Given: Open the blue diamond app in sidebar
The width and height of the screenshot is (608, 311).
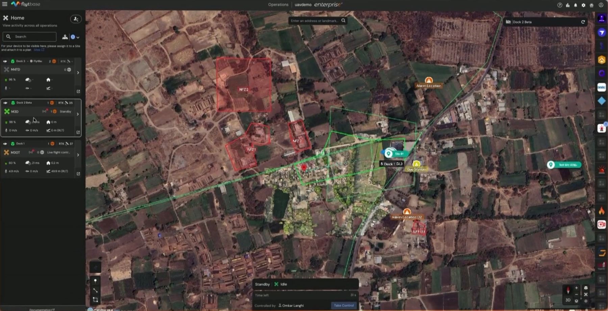Looking at the screenshot, I should (602, 101).
